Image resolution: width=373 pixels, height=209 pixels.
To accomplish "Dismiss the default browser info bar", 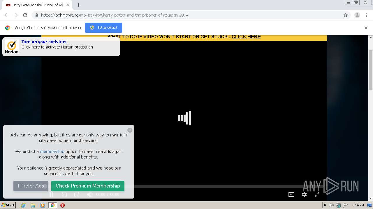I will coord(366,28).
